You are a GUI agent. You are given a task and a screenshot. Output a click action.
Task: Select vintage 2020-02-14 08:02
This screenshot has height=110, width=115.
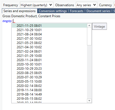50,86
